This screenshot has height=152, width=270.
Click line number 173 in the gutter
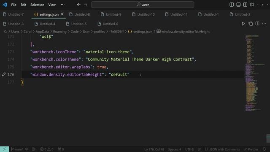11,52
